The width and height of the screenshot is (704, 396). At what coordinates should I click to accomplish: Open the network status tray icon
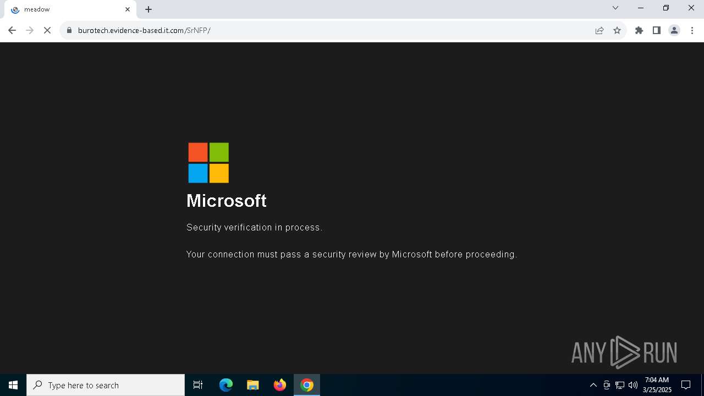[x=620, y=385]
